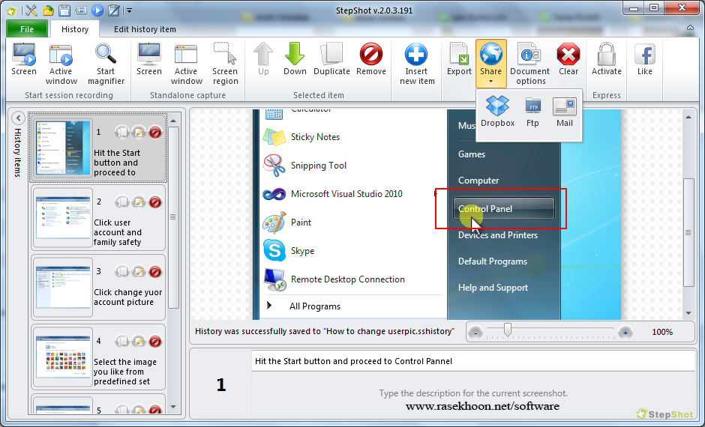Move selected item Down
This screenshot has height=427, width=705.
[295, 59]
